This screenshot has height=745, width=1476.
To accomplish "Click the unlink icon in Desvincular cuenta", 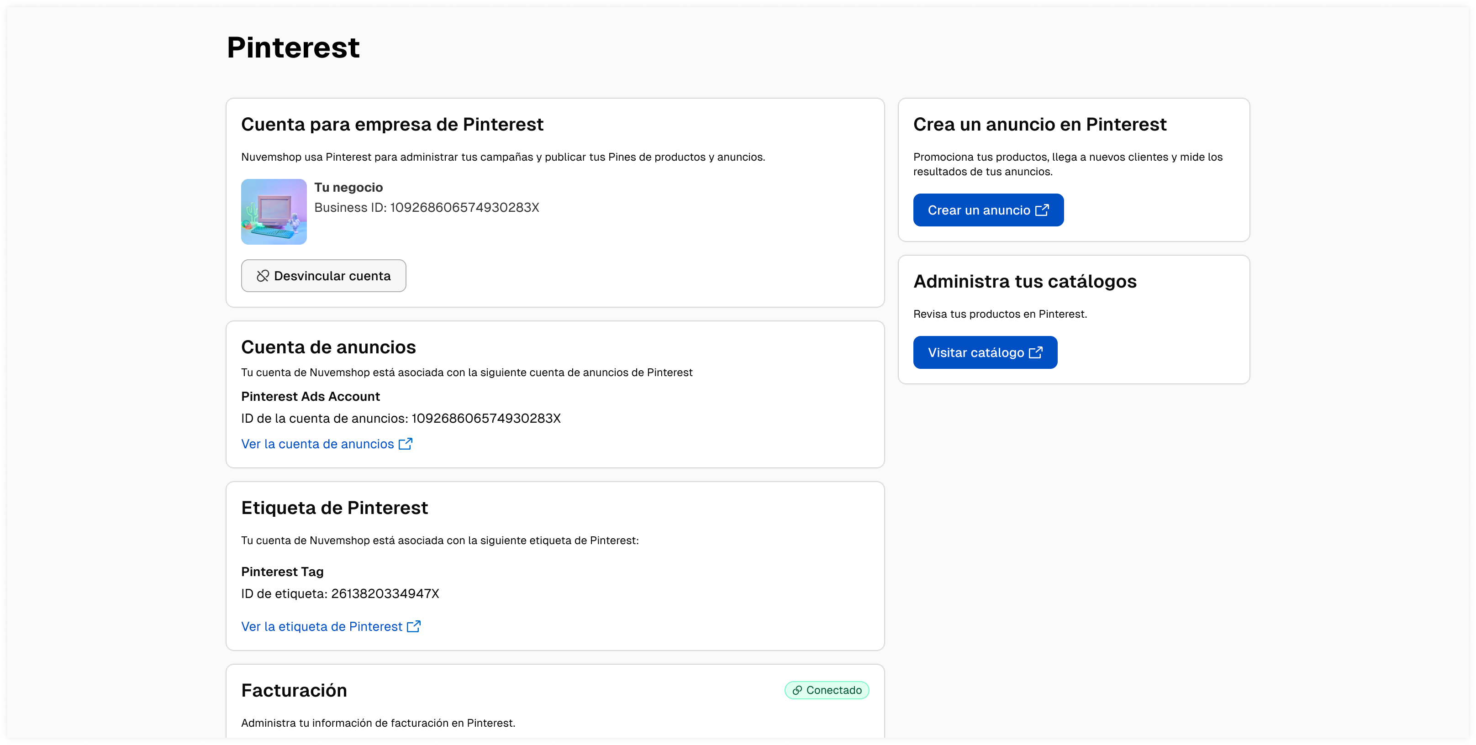I will pyautogui.click(x=263, y=276).
